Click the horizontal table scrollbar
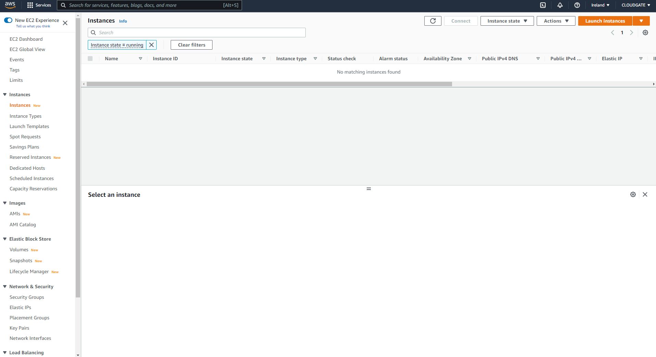Image resolution: width=656 pixels, height=357 pixels. tap(269, 84)
